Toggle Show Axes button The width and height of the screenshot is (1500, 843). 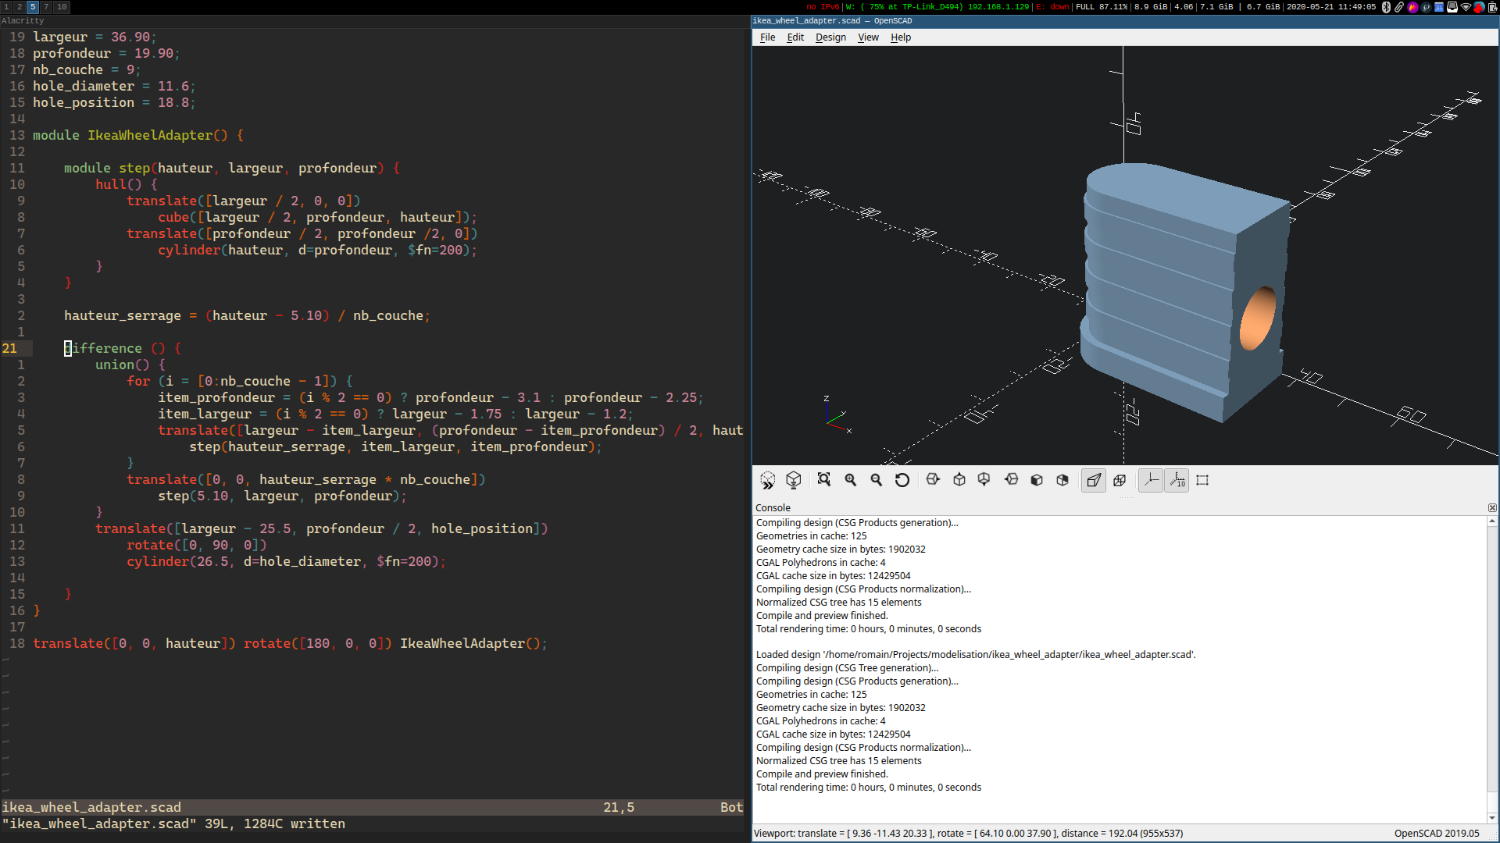pyautogui.click(x=1151, y=480)
